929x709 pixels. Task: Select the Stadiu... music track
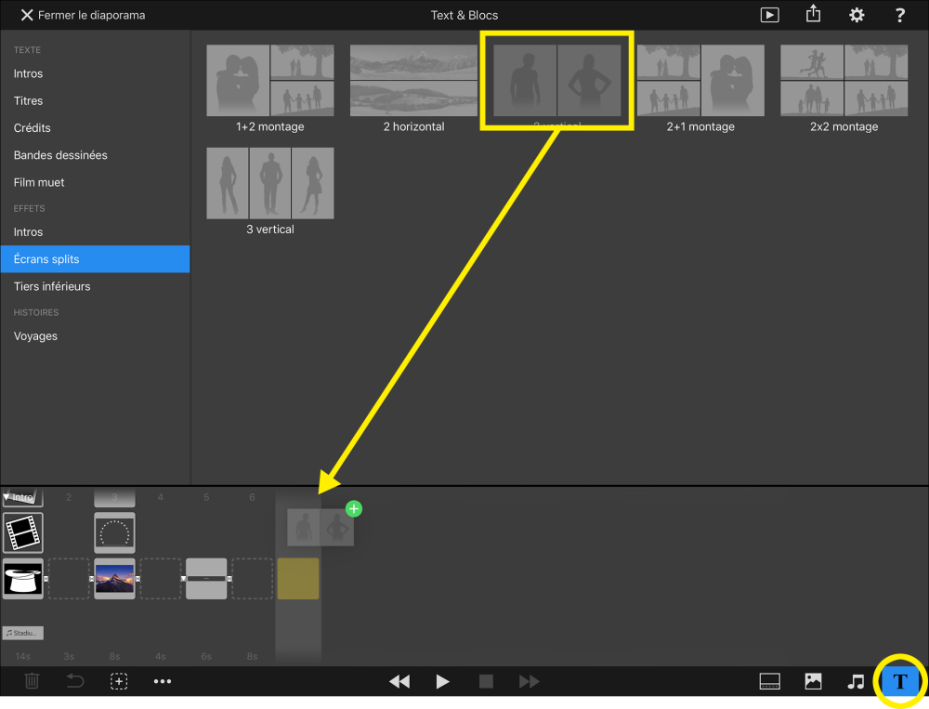click(x=23, y=633)
